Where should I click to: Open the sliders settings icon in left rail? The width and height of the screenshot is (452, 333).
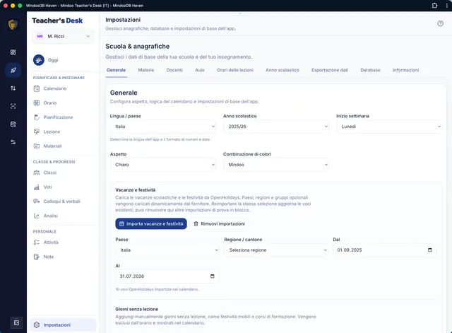coord(13,142)
